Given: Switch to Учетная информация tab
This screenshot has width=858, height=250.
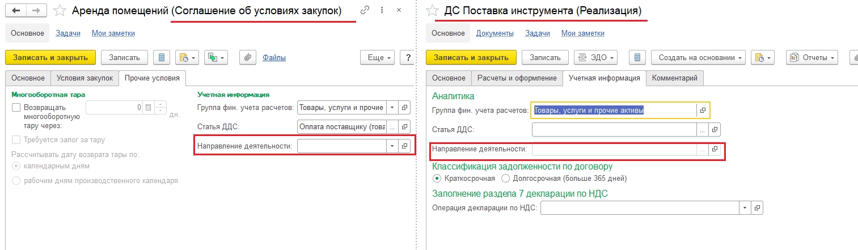Looking at the screenshot, I should pyautogui.click(x=605, y=78).
